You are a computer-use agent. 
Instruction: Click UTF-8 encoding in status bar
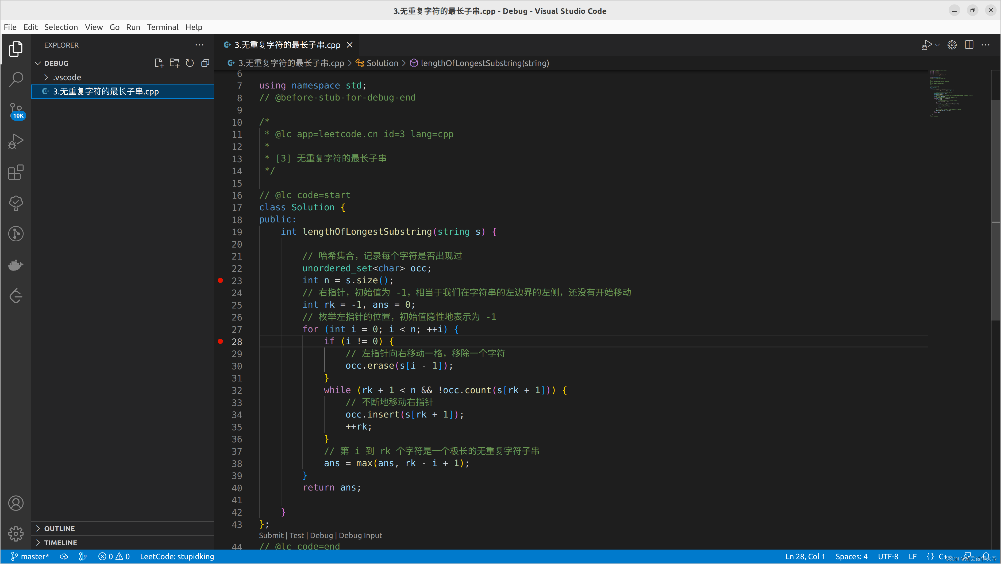(x=888, y=557)
